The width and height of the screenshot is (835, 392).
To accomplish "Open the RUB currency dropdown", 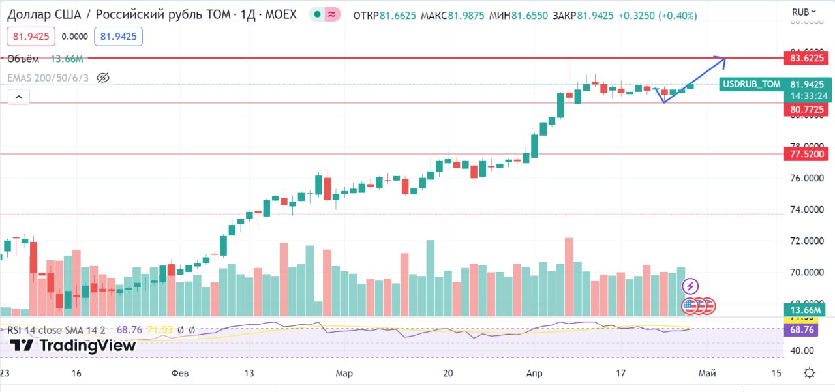I will click(804, 12).
